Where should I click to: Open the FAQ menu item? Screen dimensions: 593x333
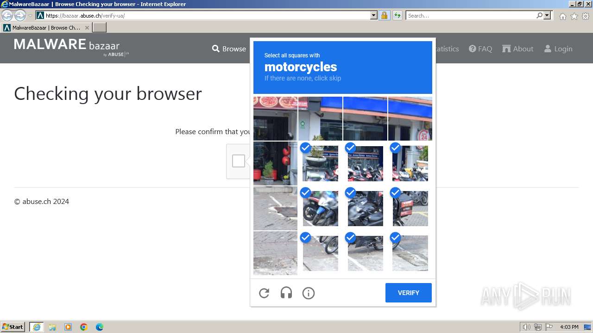[480, 49]
